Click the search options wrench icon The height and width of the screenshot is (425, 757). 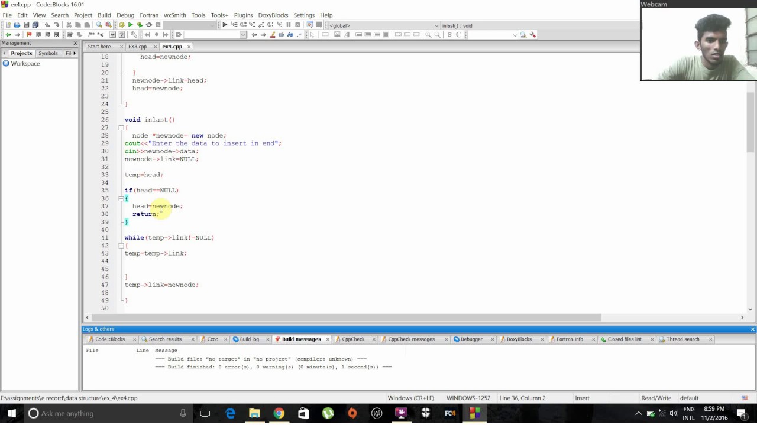(x=532, y=34)
